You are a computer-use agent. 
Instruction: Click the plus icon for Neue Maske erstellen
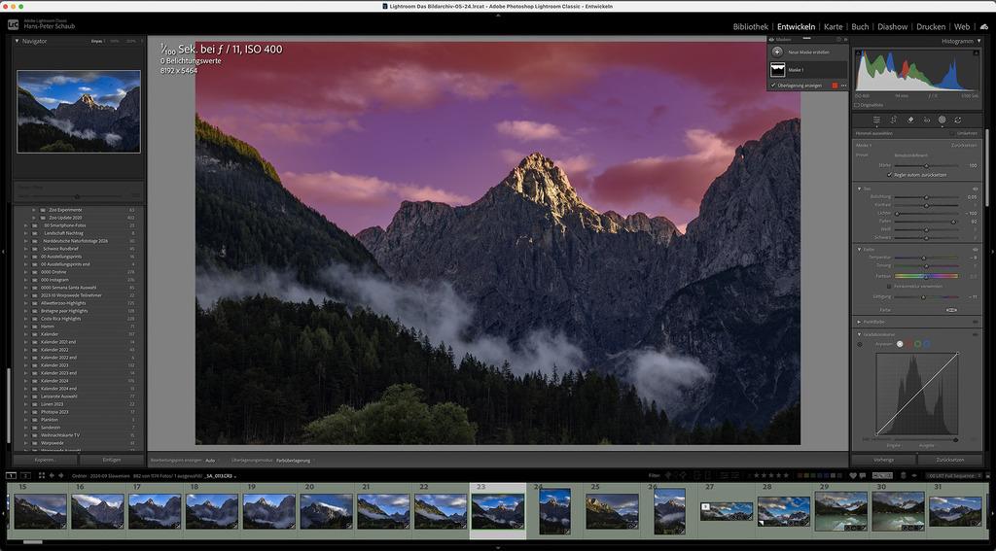click(x=777, y=52)
